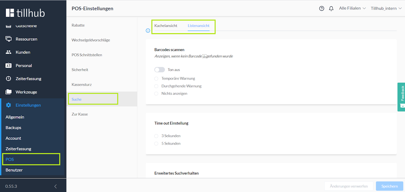Select the Nichts anzeigen radio option
405x192 pixels.
click(156, 93)
